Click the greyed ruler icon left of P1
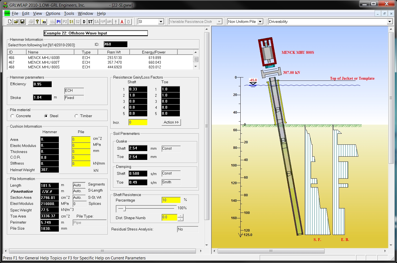Viewport: 397px width, 263px height. pyautogui.click(x=52, y=22)
